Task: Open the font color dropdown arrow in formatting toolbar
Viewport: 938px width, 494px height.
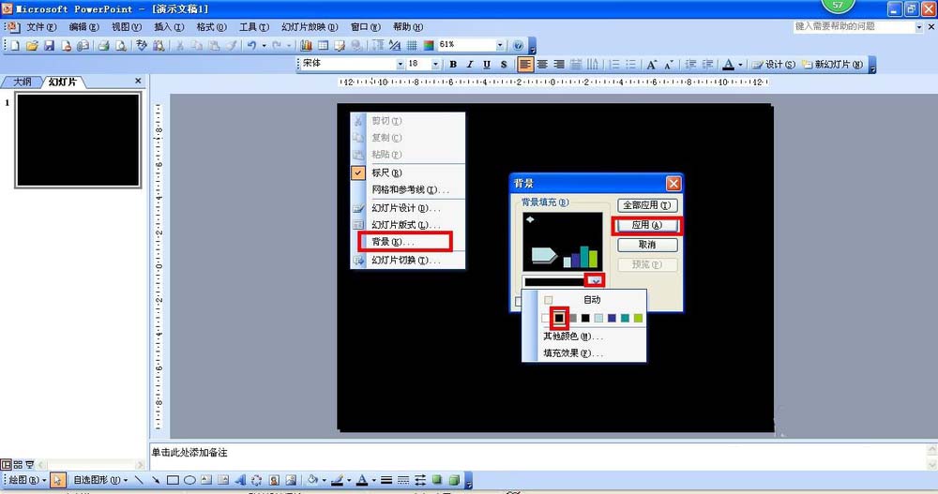Action: pos(740,64)
